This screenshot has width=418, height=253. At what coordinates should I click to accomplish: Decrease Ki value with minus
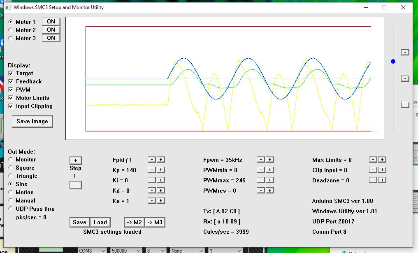pos(152,180)
